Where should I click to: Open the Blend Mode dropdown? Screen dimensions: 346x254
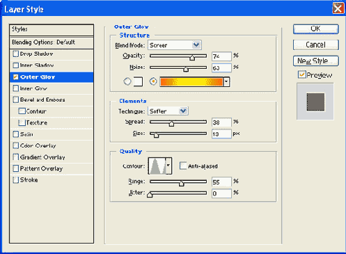tap(175, 45)
